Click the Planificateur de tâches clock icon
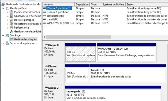Screen dimensions: 168x101 click(11, 12)
